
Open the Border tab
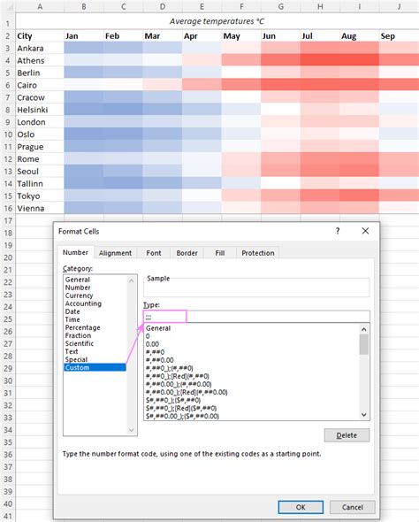click(x=187, y=253)
